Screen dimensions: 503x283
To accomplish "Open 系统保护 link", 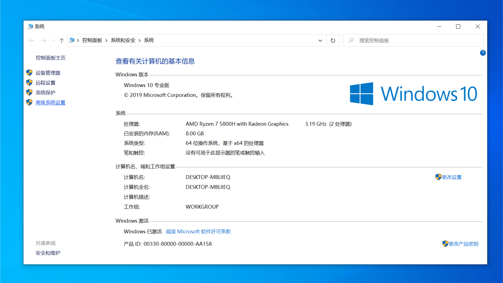I will [x=45, y=93].
